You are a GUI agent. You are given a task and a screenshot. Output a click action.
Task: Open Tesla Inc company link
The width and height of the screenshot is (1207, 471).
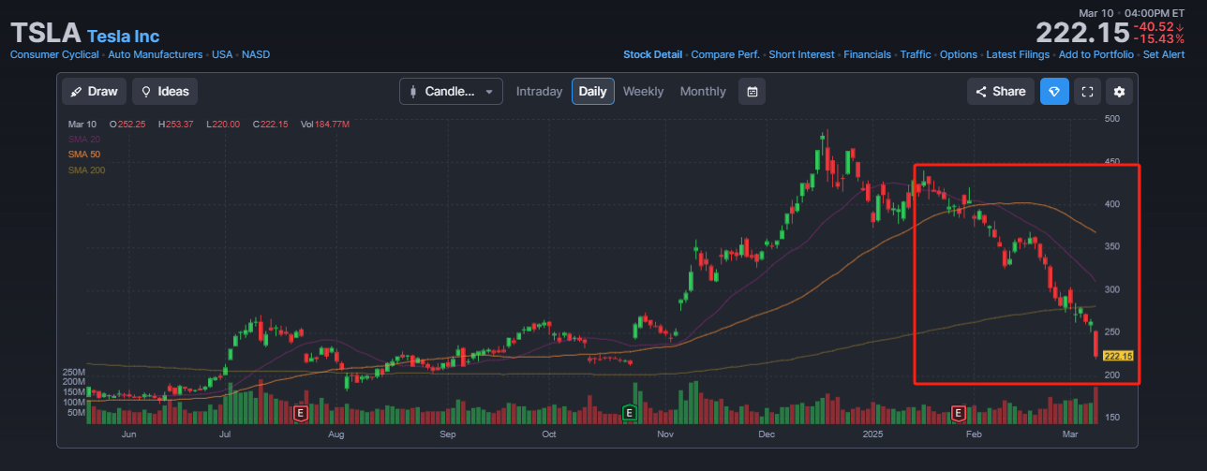[x=124, y=37]
